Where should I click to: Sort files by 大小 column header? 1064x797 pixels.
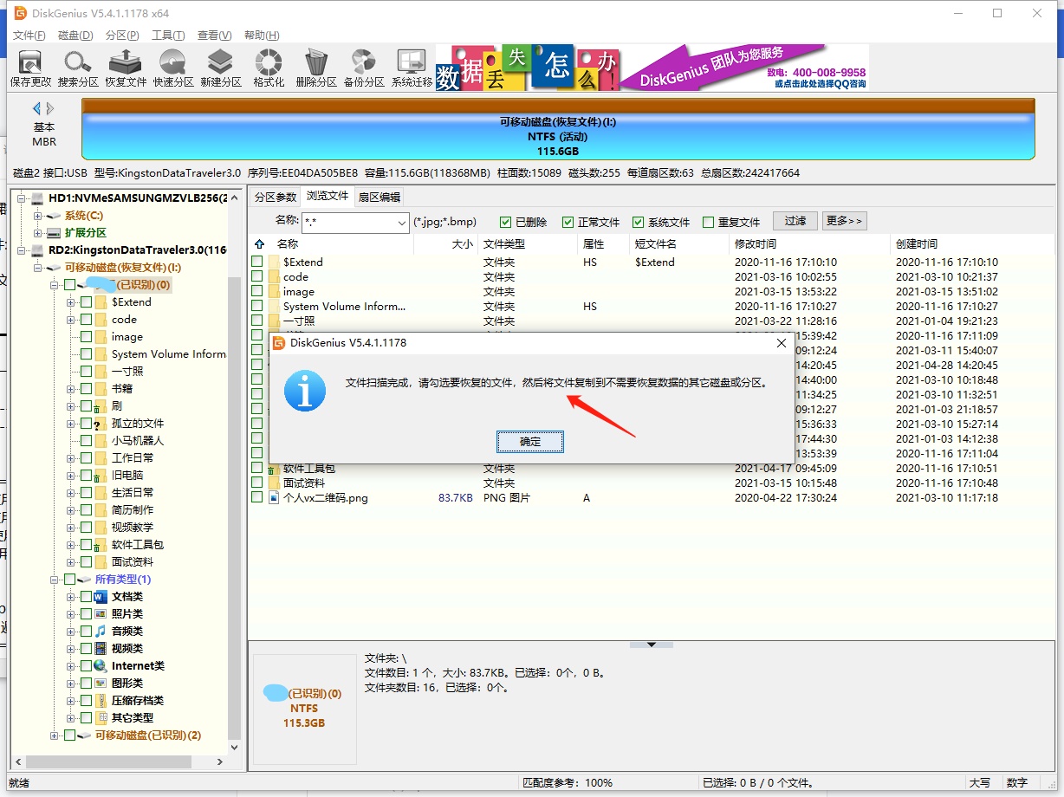click(445, 244)
